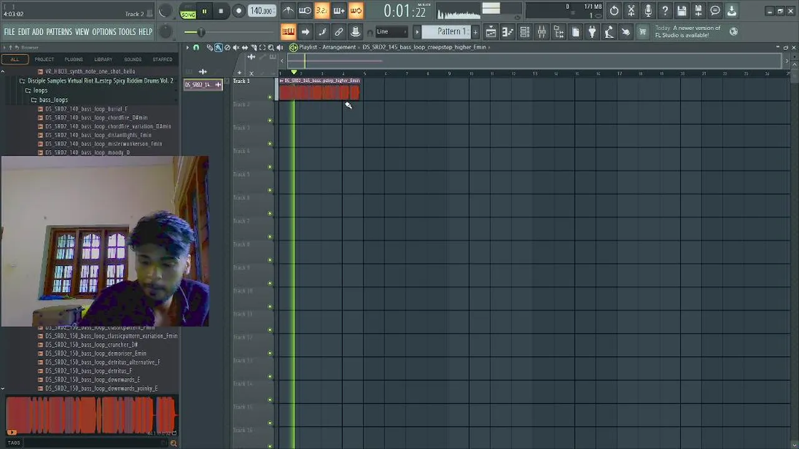Click the playlist magnet snap icon
Image resolution: width=799 pixels, height=449 pixels.
tap(196, 47)
